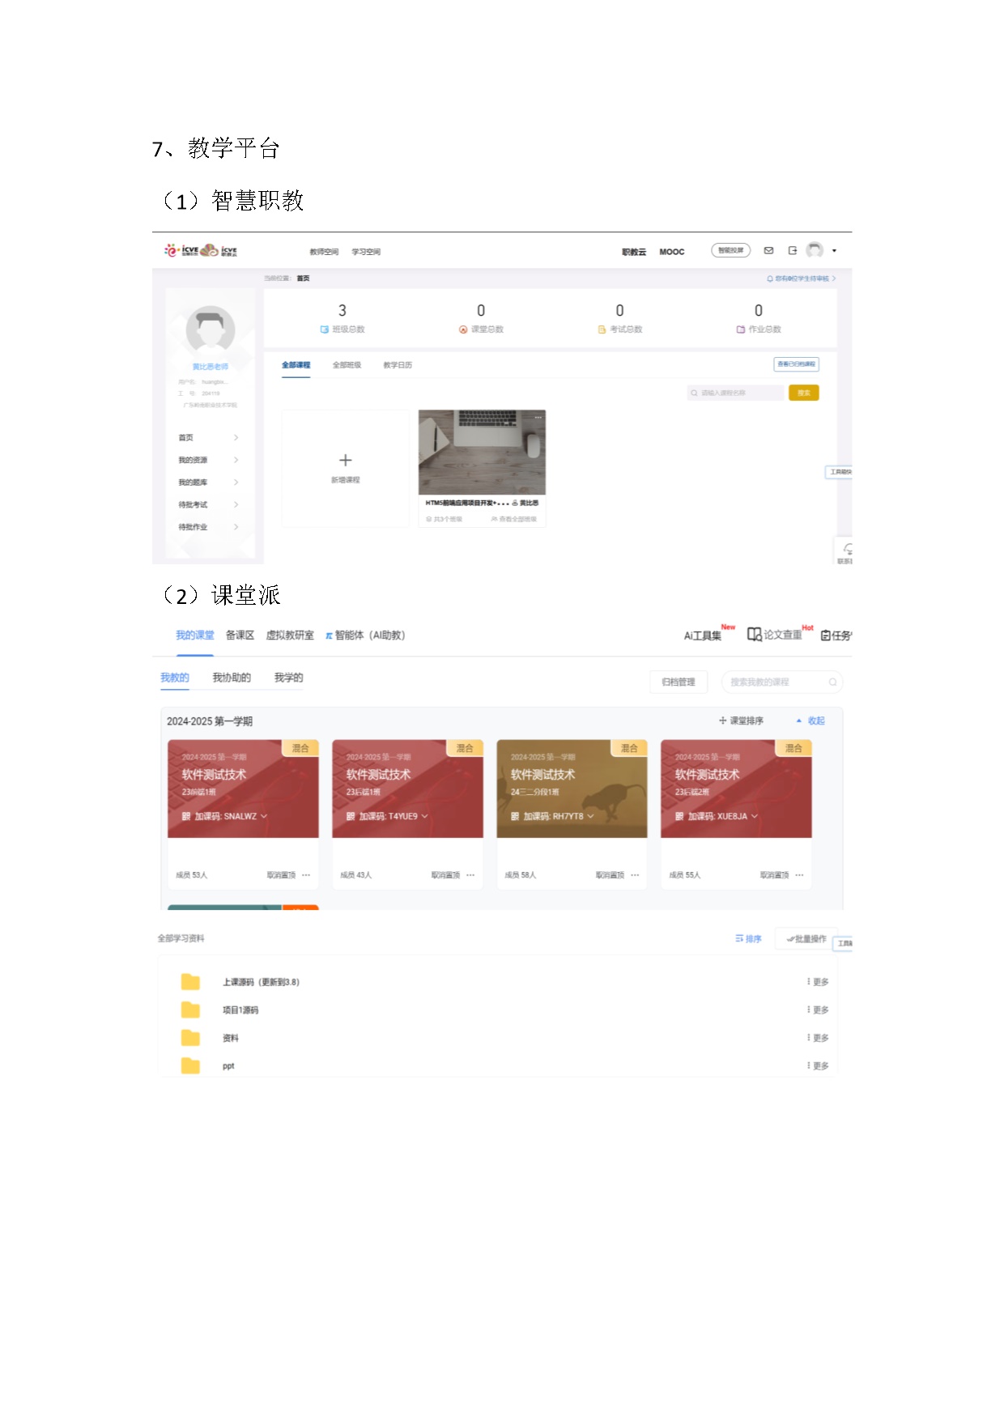Click the bell notification for pending student review

pyautogui.click(x=769, y=278)
